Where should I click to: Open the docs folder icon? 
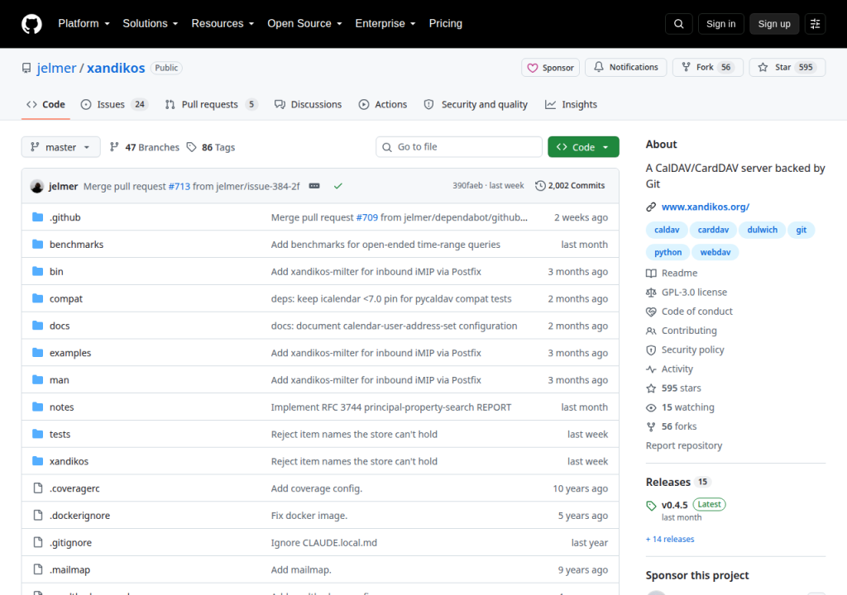click(37, 326)
